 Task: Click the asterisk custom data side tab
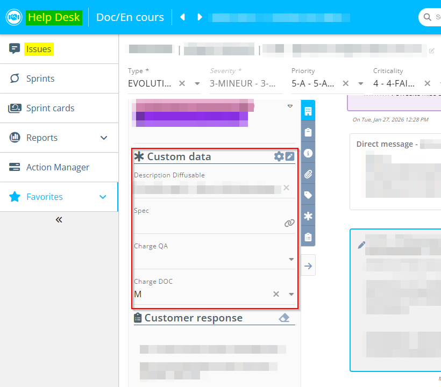pyautogui.click(x=308, y=216)
